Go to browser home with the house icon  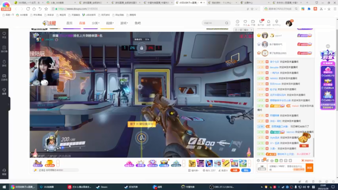[34, 9]
